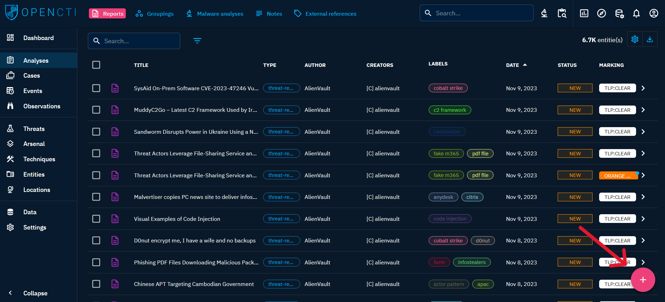Open data settings database-gear icon
This screenshot has height=302, width=665.
coord(619,13)
